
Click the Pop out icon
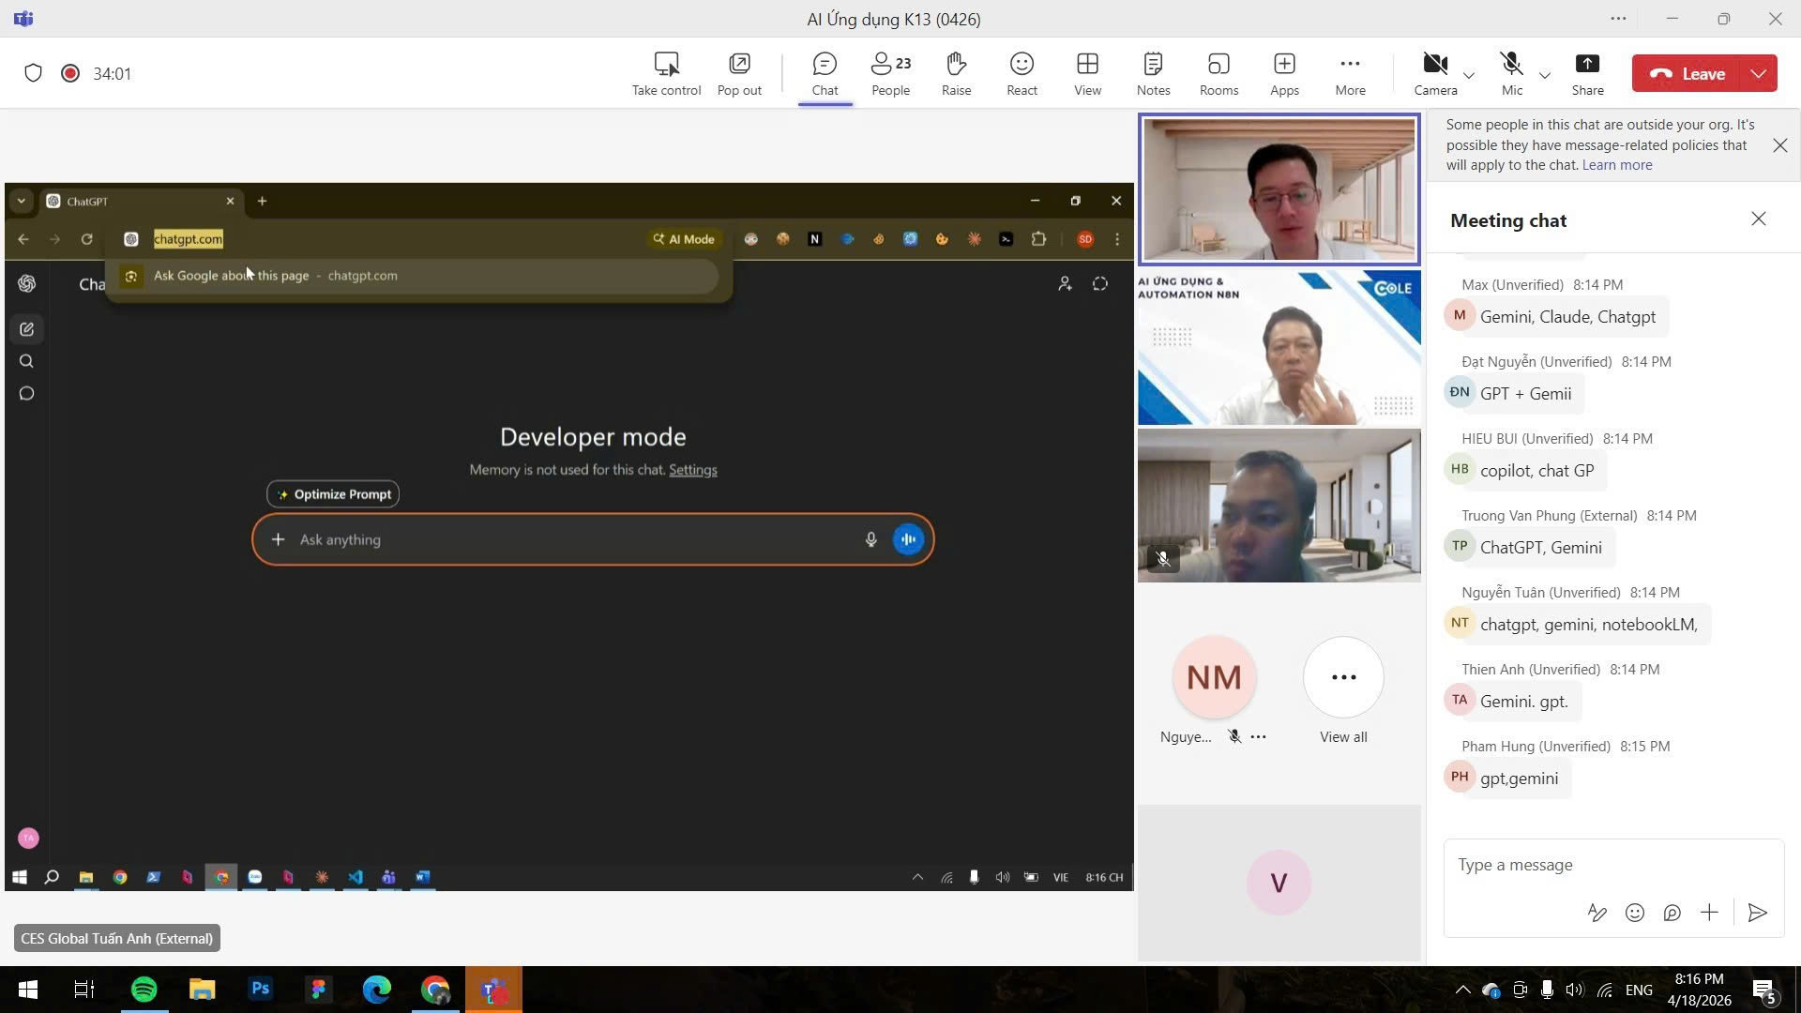click(x=739, y=73)
